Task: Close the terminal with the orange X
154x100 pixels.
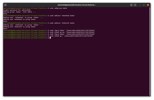Action: coord(148,5)
